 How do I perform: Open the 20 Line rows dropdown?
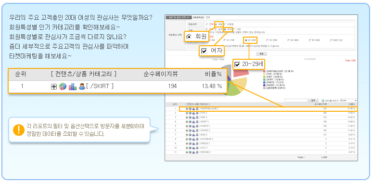(348, 101)
